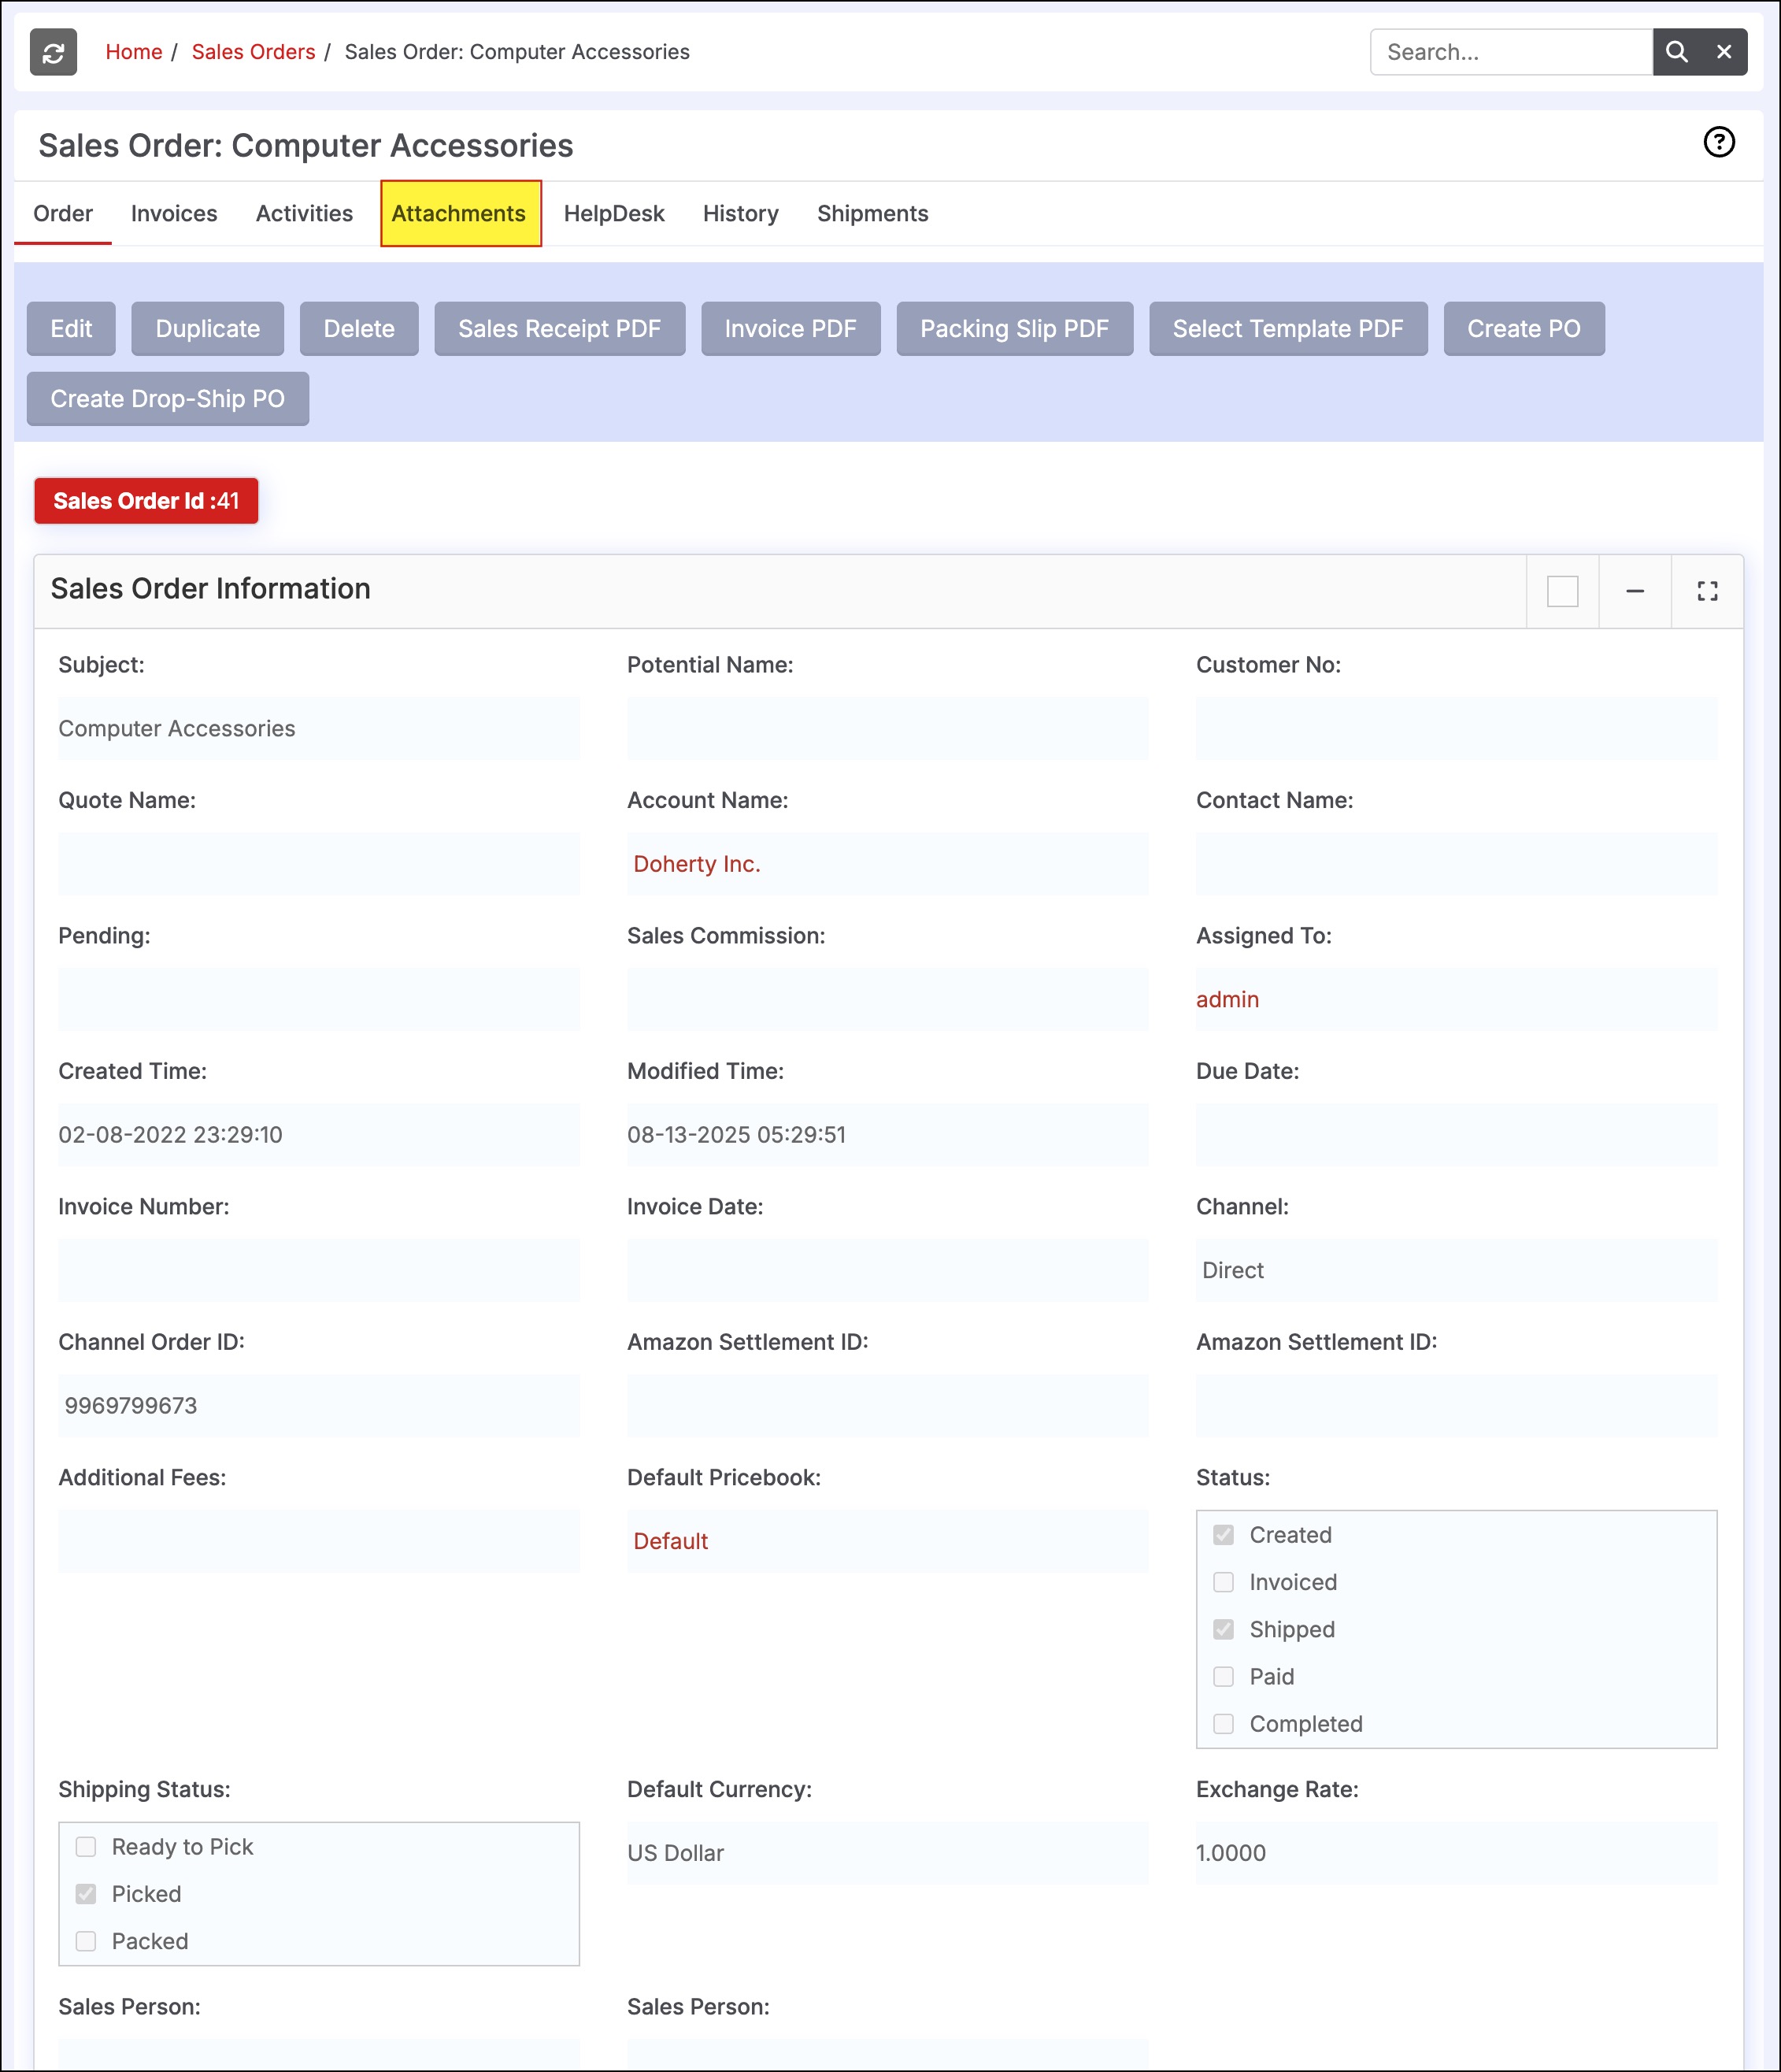The width and height of the screenshot is (1781, 2072).
Task: Toggle the Picked shipping checkbox
Action: coord(86,1894)
